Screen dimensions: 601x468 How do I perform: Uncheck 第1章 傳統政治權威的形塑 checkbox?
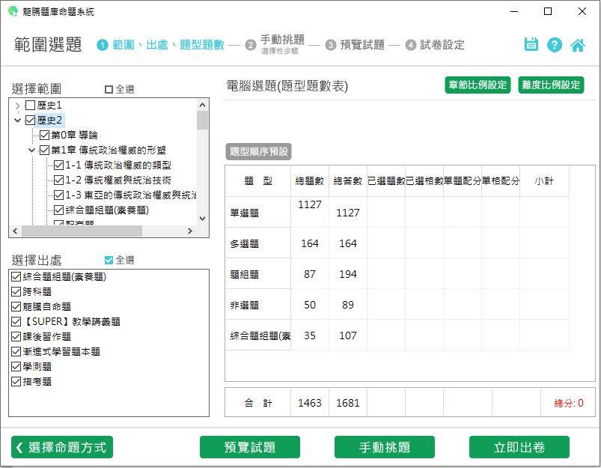44,150
